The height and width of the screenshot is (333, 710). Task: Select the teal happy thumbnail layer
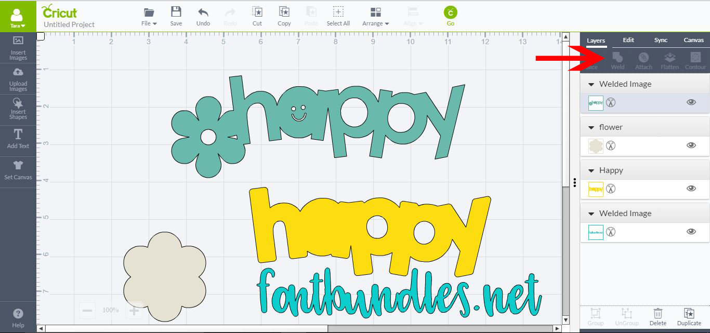click(596, 103)
